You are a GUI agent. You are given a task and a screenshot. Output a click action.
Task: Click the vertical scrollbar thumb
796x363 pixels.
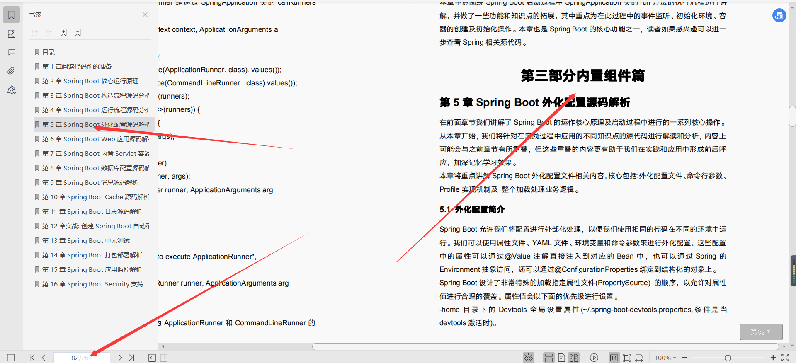792,116
